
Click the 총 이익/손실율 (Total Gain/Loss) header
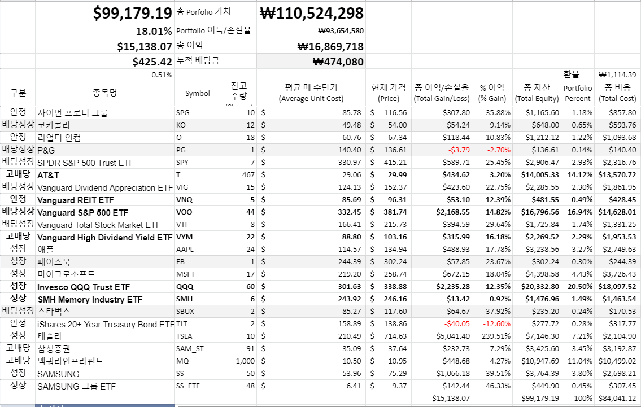[x=442, y=93]
